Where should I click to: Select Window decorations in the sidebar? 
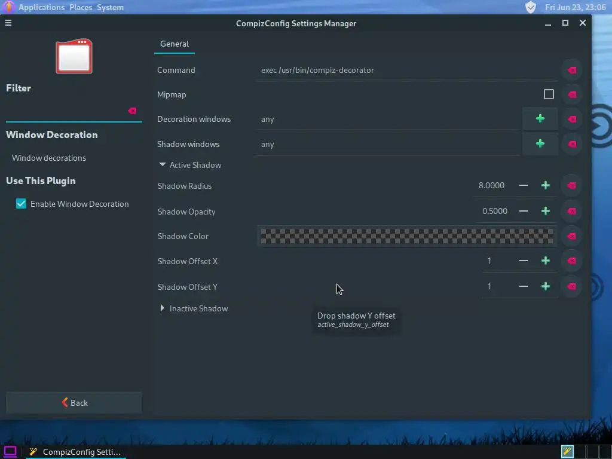(49, 158)
